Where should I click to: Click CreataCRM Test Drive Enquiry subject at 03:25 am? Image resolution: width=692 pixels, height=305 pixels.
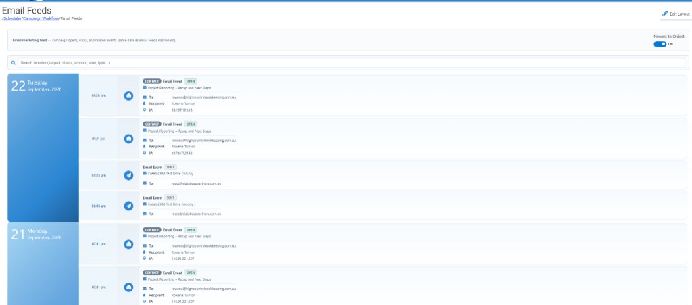click(171, 174)
